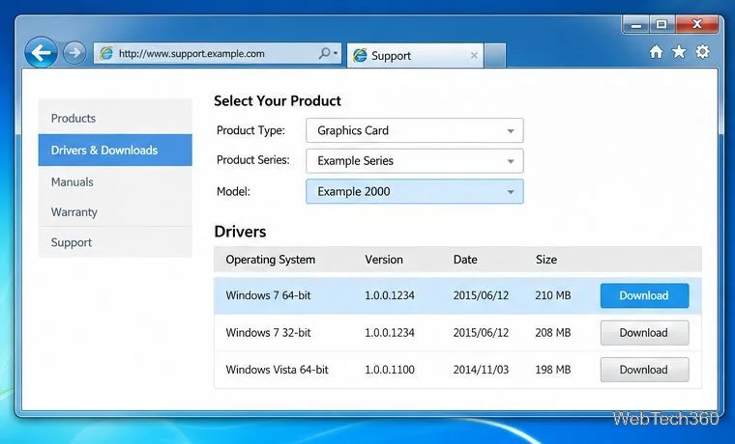Screen dimensions: 735x444
Task: Open browser Tools gear icon
Action: click(702, 51)
